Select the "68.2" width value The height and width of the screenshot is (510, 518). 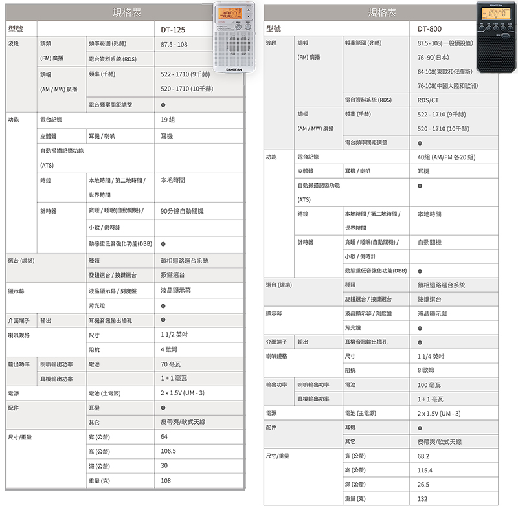423,456
